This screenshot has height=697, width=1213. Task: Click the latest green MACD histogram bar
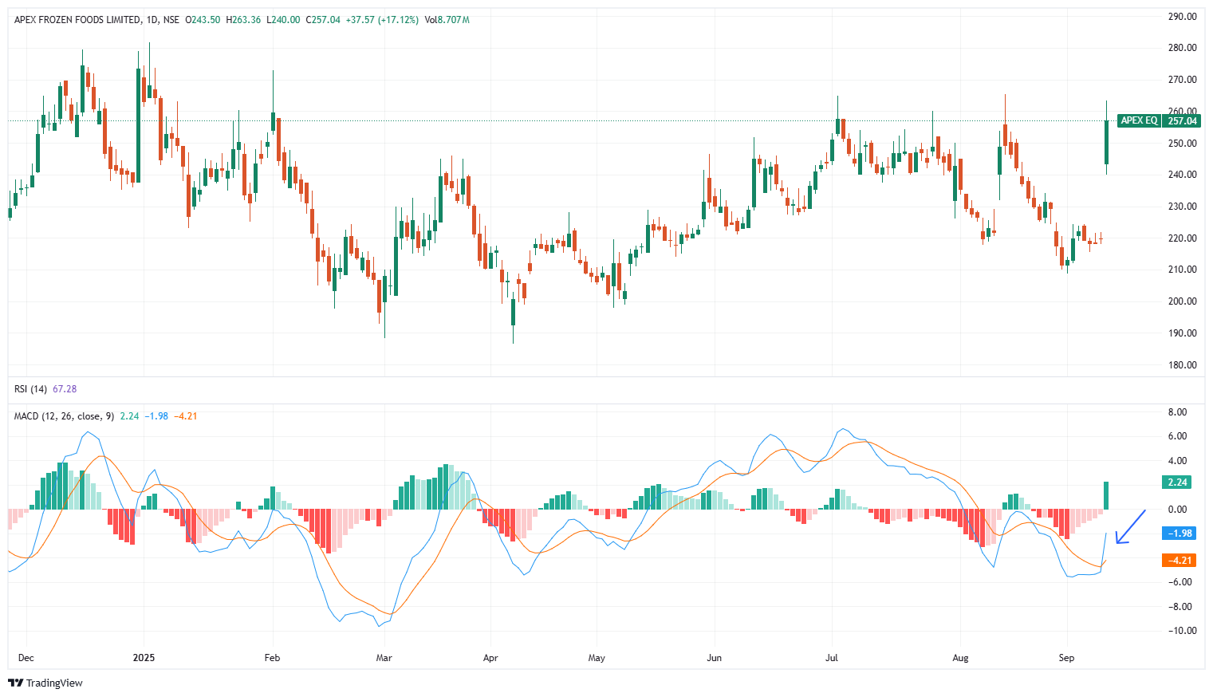[x=1106, y=495]
